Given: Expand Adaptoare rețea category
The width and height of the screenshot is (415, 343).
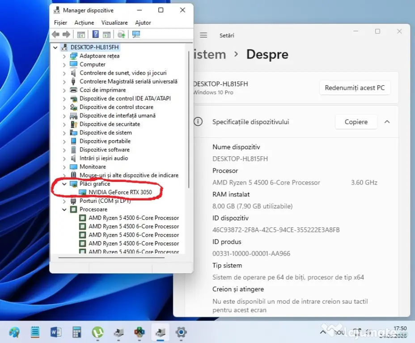Looking at the screenshot, I should point(64,56).
